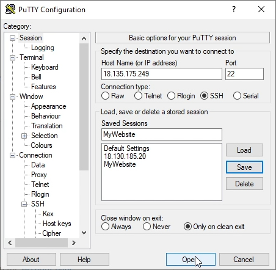Collapse the Terminal tree node
The image size is (276, 270).
(13, 57)
